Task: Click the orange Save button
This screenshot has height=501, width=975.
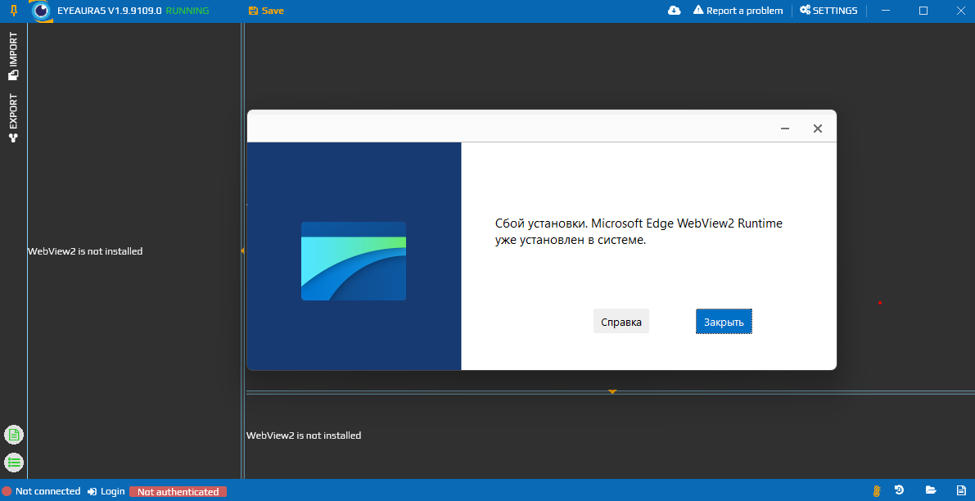Action: click(x=266, y=11)
